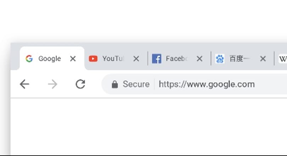Close the YouTube tab
This screenshot has height=156, width=287.
(x=136, y=59)
